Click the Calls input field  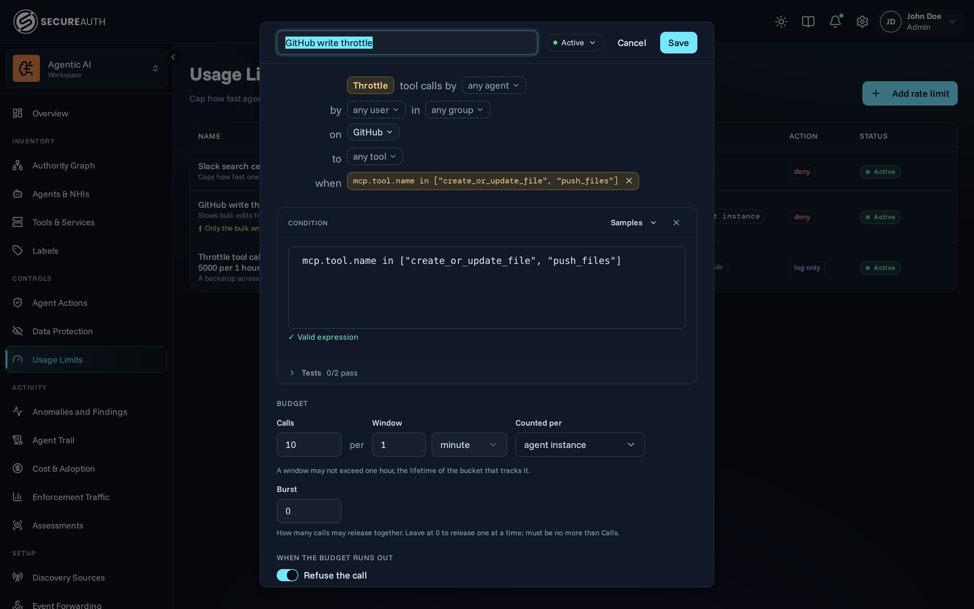tap(309, 445)
